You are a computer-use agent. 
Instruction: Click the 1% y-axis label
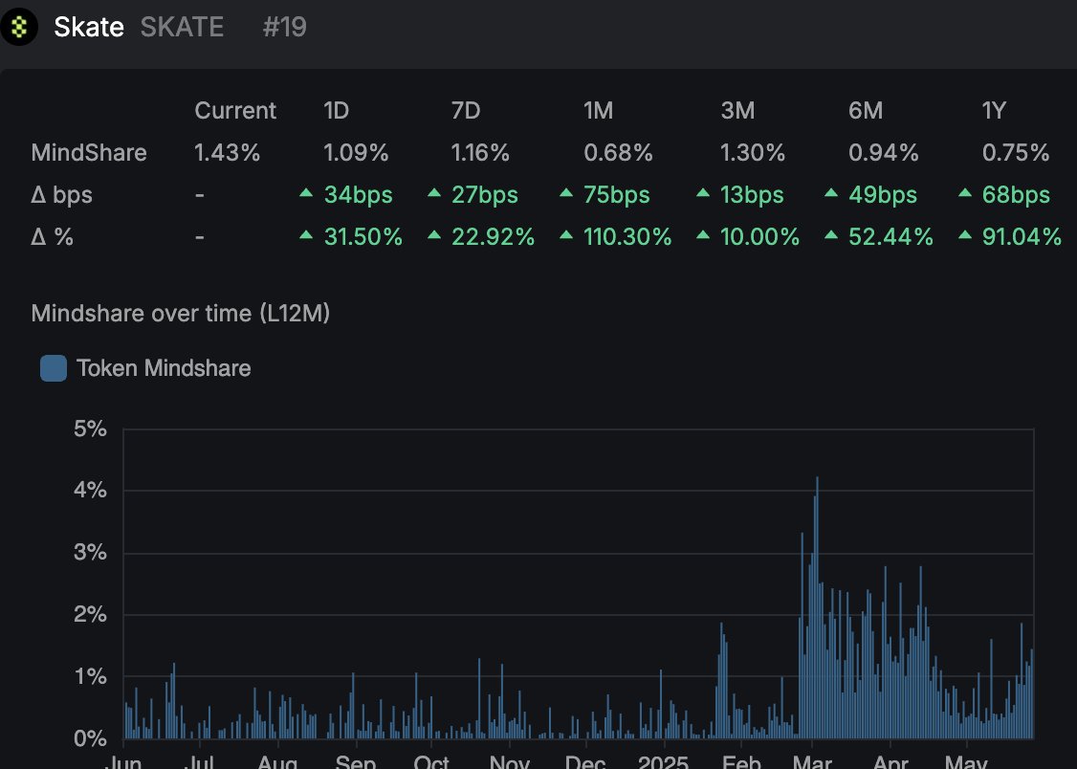pyautogui.click(x=91, y=677)
